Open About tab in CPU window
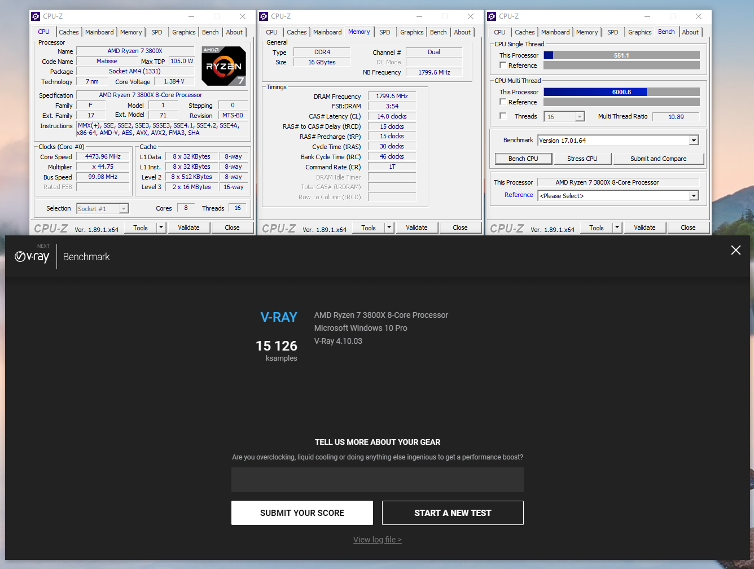754x569 pixels. tap(235, 32)
